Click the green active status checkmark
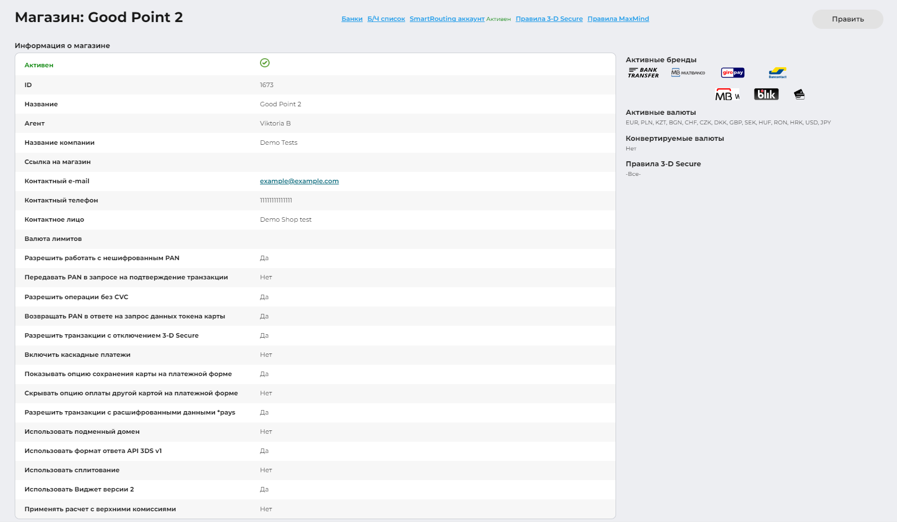 click(x=265, y=63)
